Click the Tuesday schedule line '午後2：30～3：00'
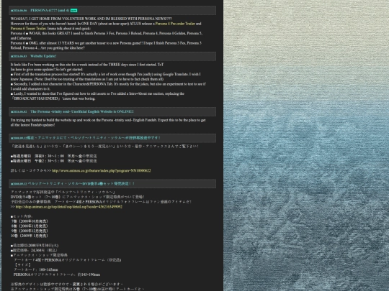389x291 pixels. point(53,161)
